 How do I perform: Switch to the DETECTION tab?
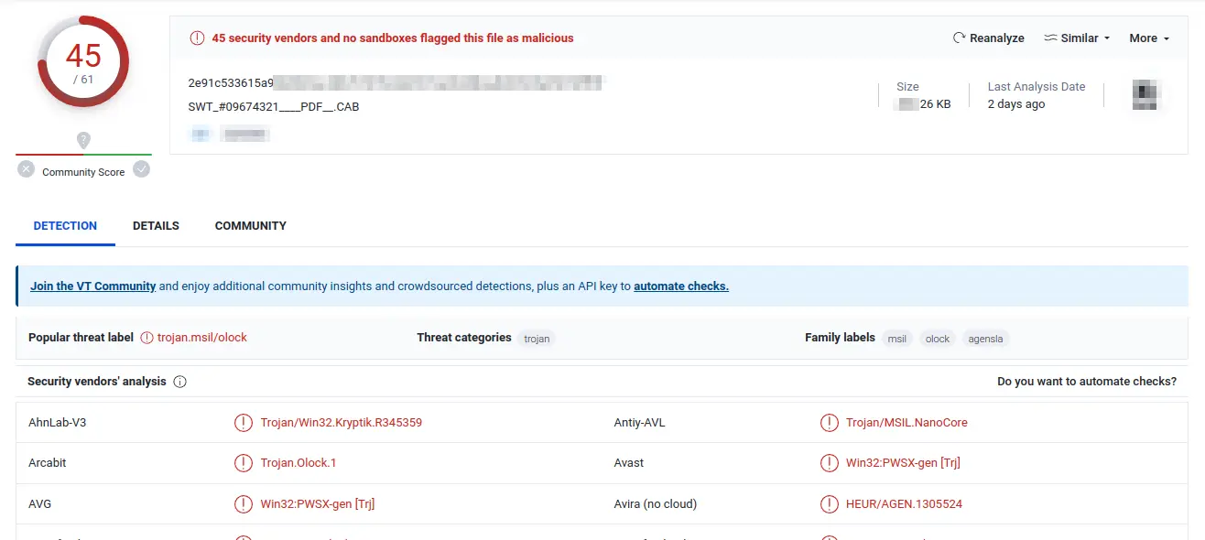coord(65,226)
